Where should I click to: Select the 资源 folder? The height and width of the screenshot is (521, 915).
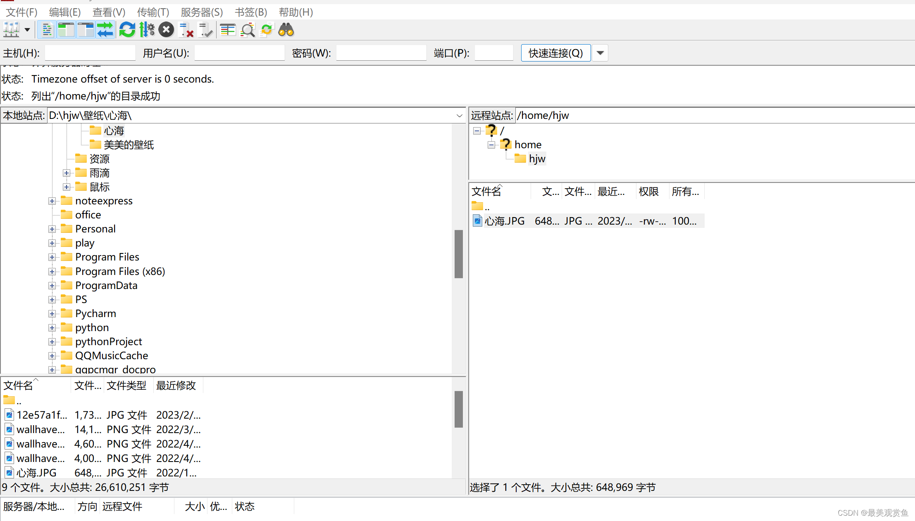tap(99, 159)
